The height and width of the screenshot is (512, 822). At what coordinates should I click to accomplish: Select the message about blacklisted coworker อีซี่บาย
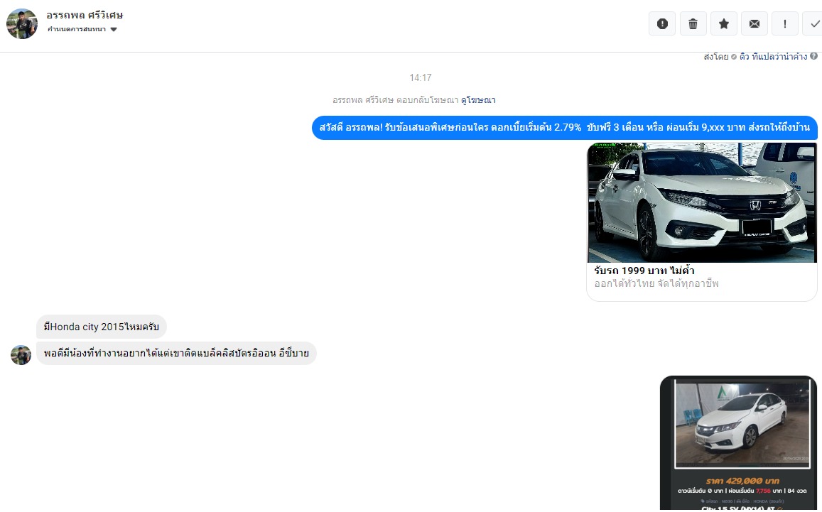click(176, 353)
